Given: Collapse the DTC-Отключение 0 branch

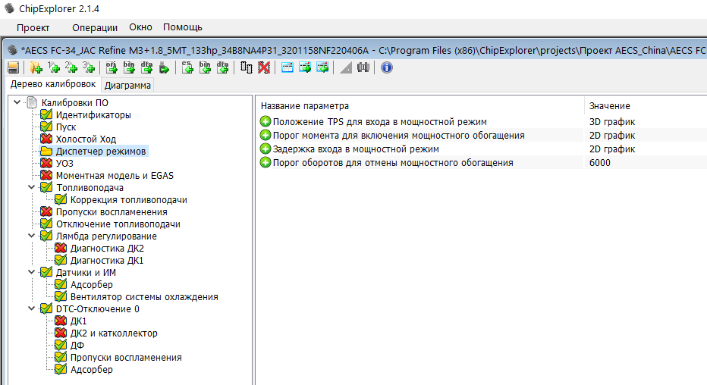Looking at the screenshot, I should click(31, 309).
